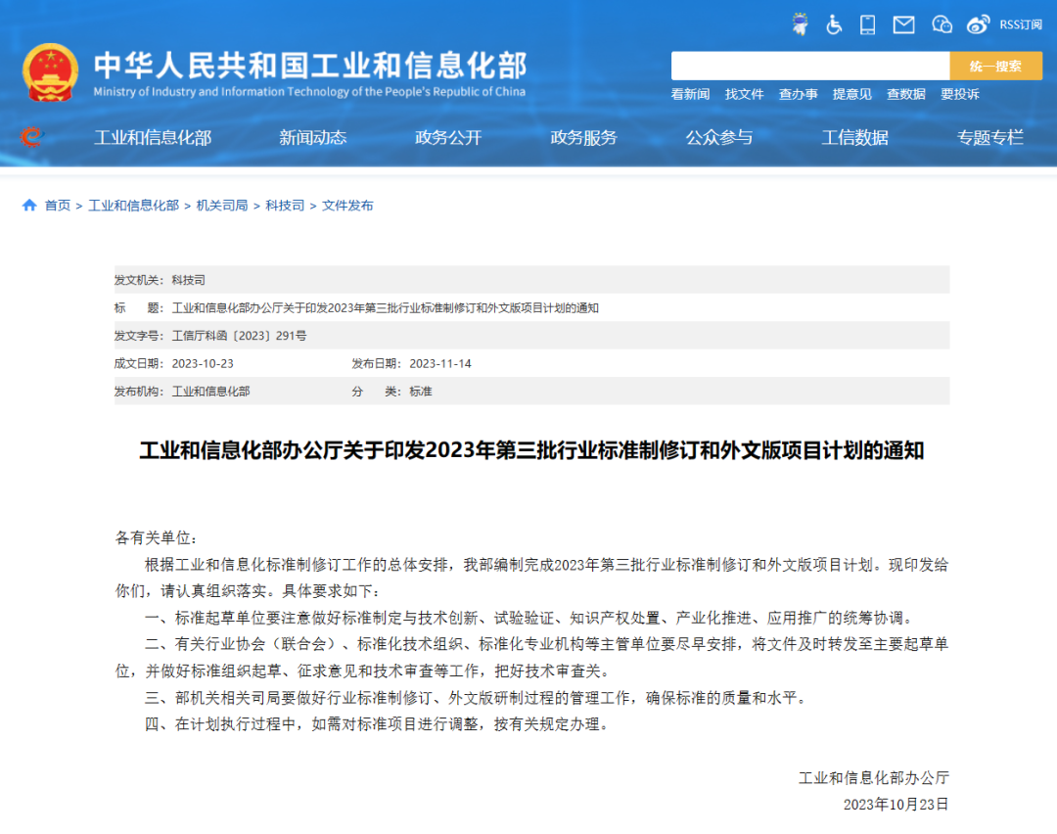Click the 成文日期 value 2023-10-23
Screen dimensions: 1057x834
(x=203, y=364)
